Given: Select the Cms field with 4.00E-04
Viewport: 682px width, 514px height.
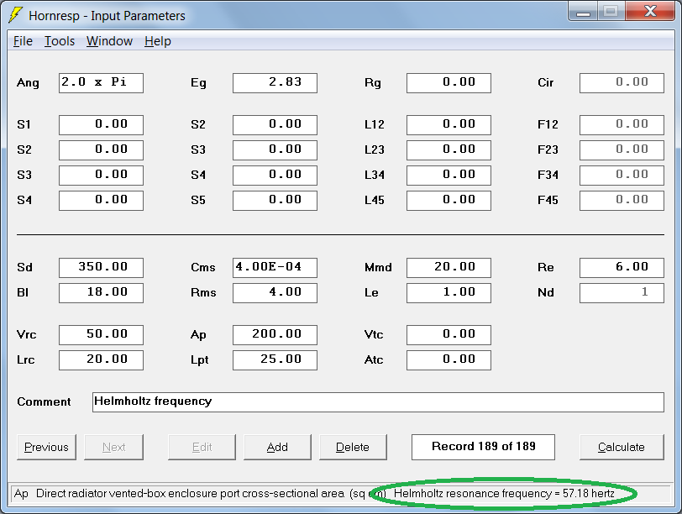Looking at the screenshot, I should (275, 267).
